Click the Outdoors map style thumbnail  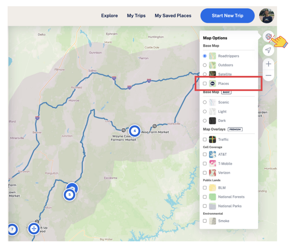point(212,65)
